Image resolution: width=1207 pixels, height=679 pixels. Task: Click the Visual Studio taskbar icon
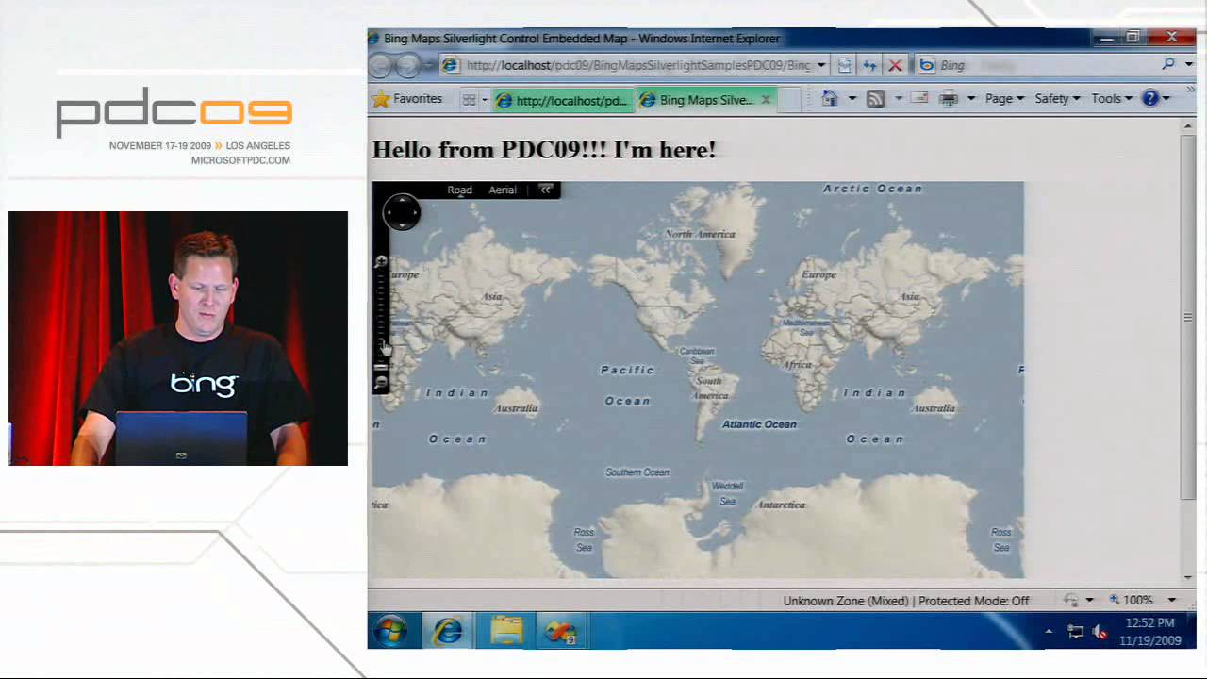click(x=561, y=630)
